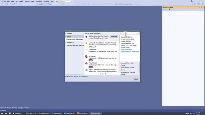Switch to the Error List tab
This screenshot has width=205, height=115.
coord(3,108)
